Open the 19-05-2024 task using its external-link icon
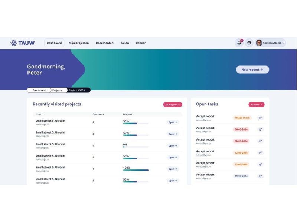Viewport: 297px width, 222px height. [261, 176]
